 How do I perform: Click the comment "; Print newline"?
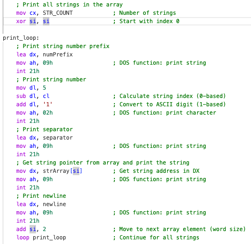point(41,196)
